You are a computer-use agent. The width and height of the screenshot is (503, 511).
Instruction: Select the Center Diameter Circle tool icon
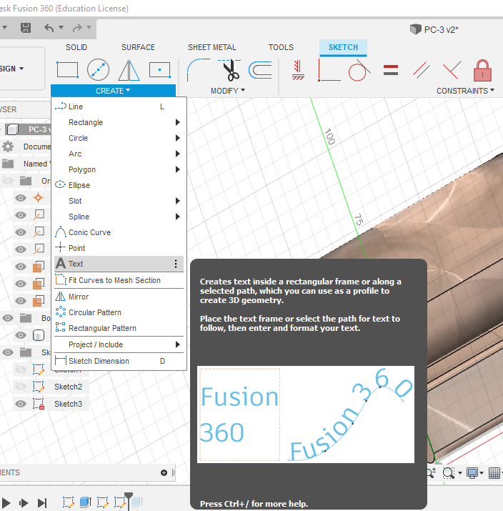point(98,69)
